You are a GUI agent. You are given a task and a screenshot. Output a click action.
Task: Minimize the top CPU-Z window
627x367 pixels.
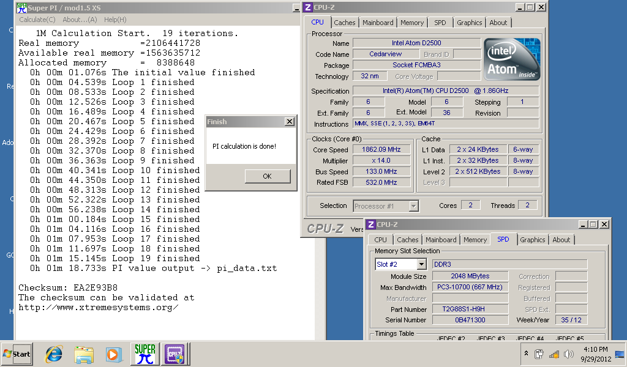520,7
